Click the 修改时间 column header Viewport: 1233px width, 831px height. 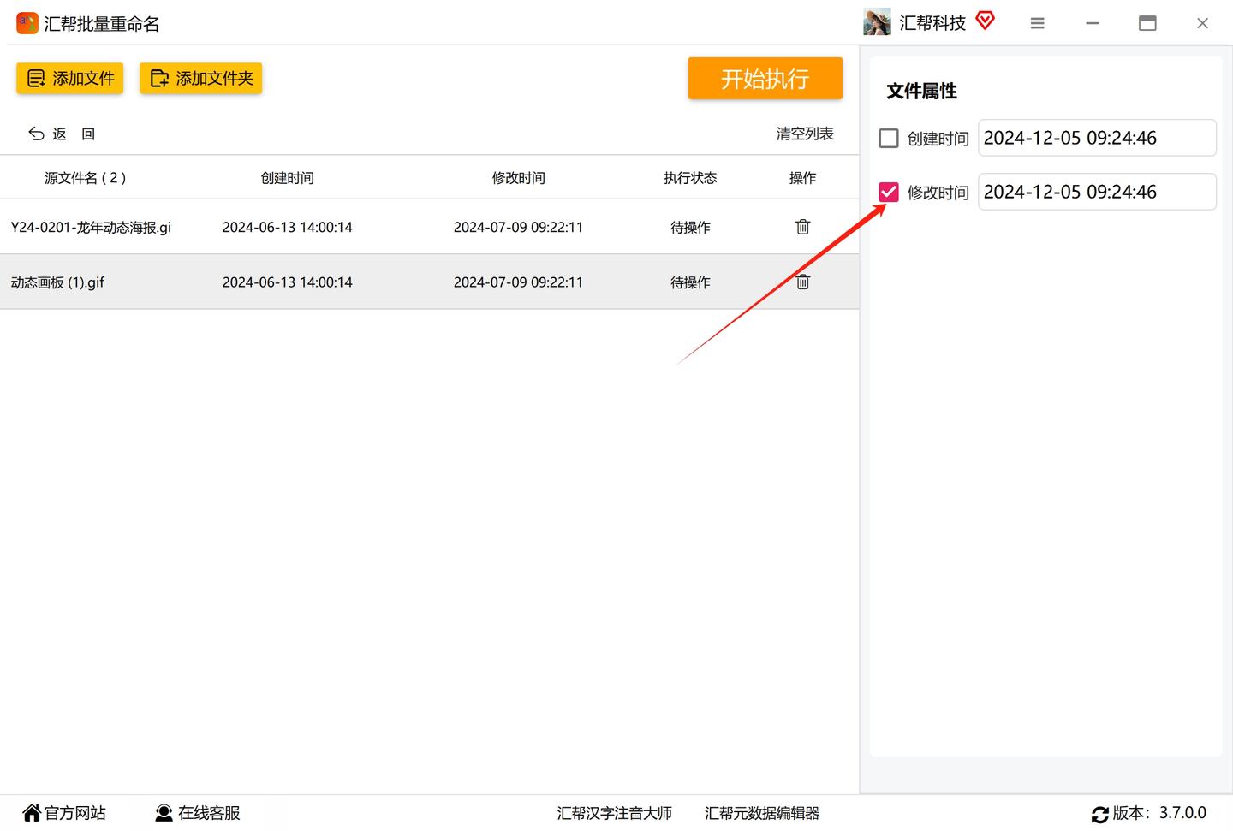519,178
